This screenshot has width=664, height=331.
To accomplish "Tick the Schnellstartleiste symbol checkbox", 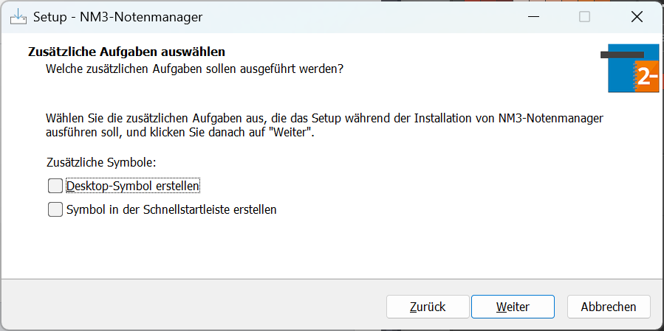I will (55, 209).
